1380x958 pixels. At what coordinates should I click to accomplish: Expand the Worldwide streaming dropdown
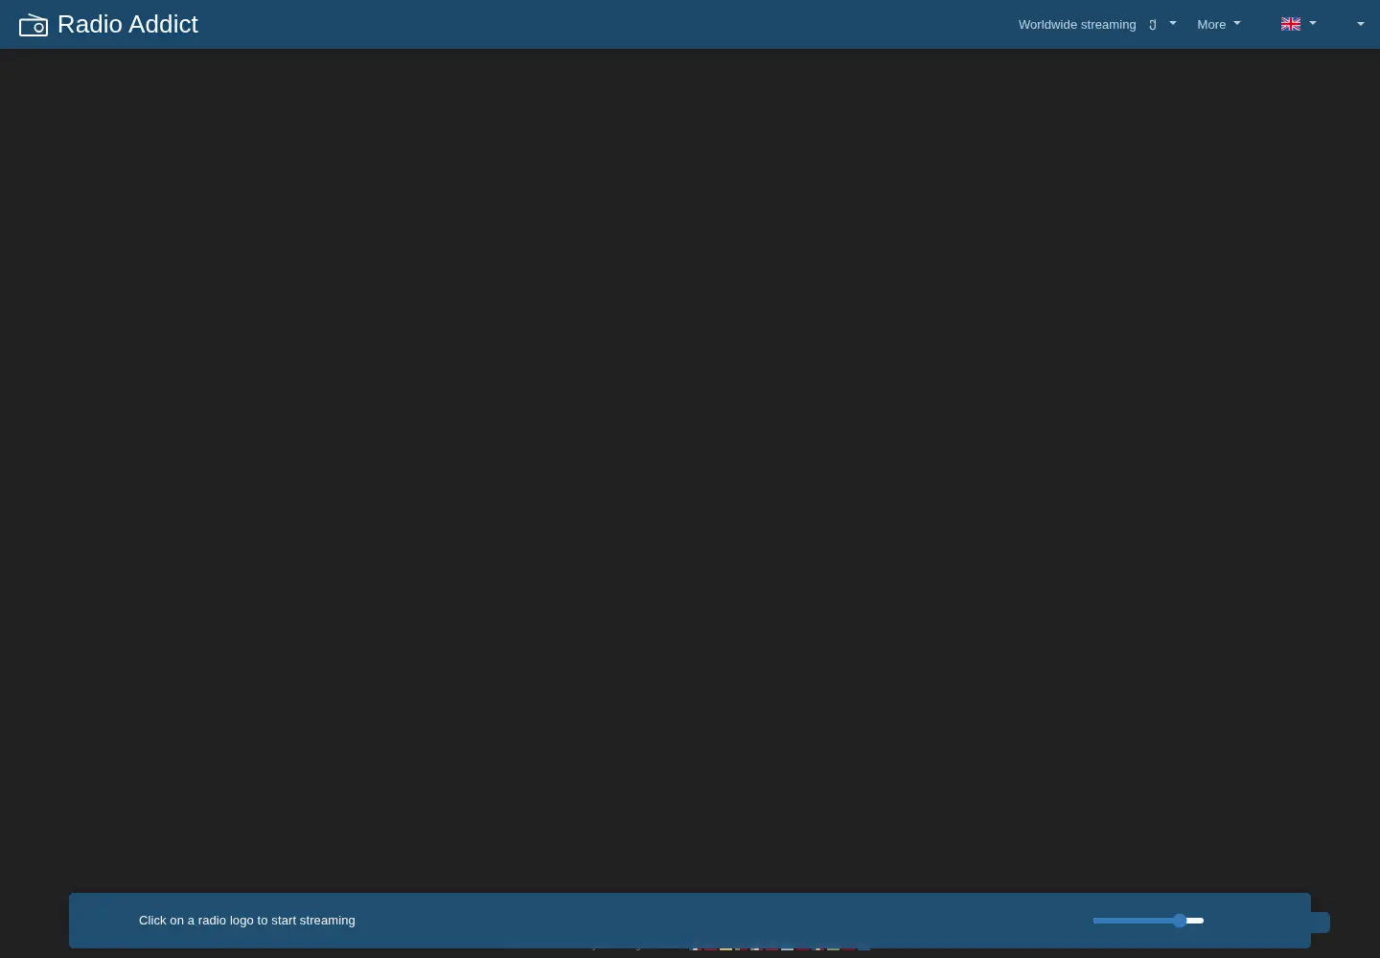pyautogui.click(x=1097, y=24)
